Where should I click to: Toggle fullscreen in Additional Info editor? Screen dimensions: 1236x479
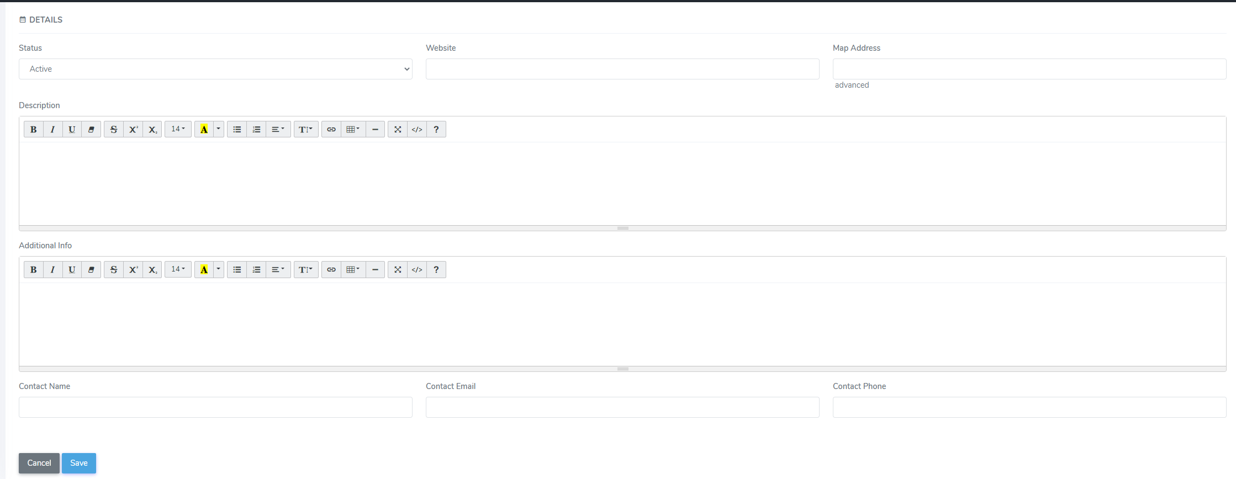coord(398,269)
